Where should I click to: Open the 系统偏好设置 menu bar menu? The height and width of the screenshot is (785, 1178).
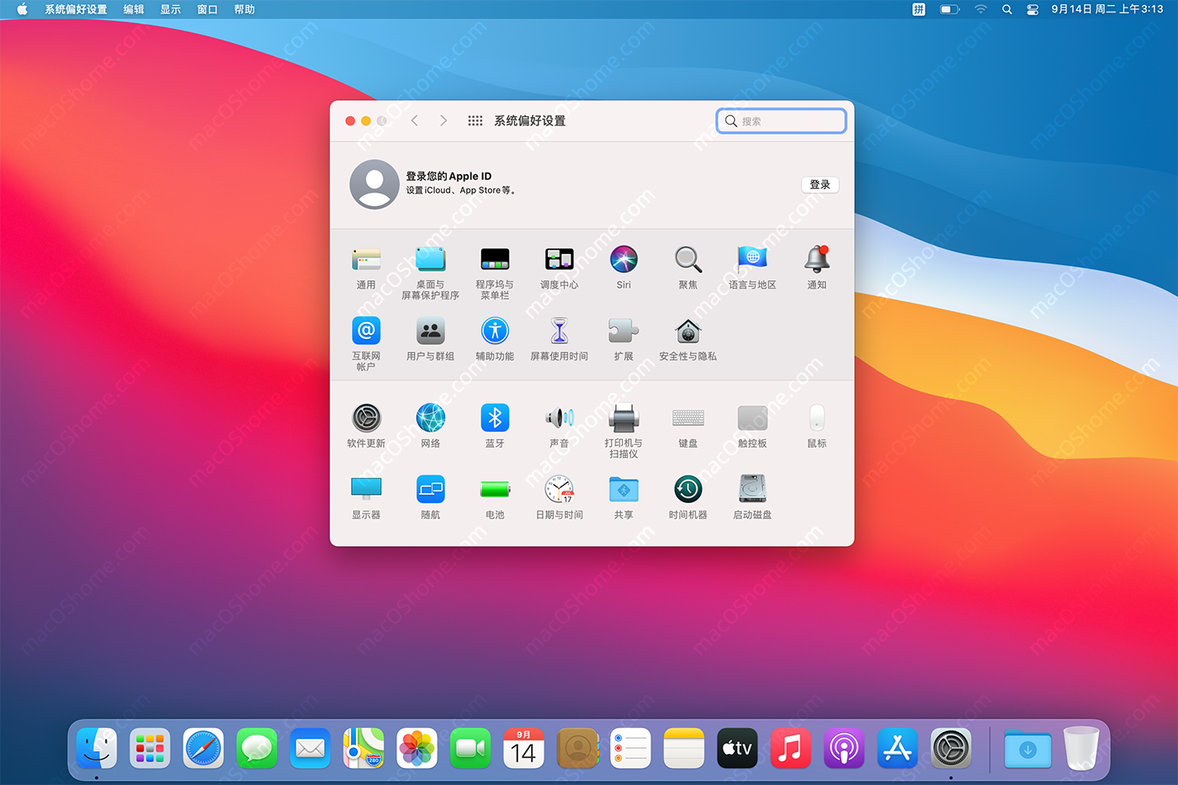[x=76, y=9]
